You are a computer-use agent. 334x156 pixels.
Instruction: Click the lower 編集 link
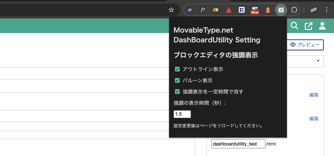314,119
